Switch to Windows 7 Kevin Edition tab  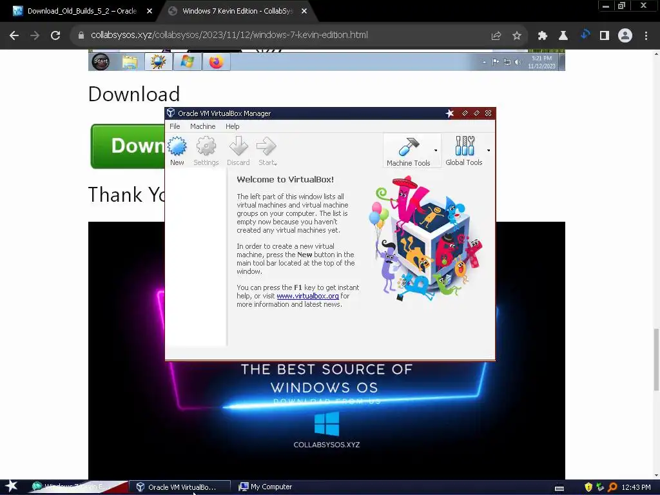[x=238, y=11]
